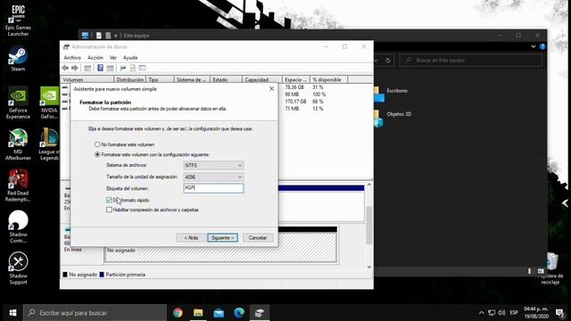
Task: Open Shadow Control desktop icon
Action: click(18, 226)
